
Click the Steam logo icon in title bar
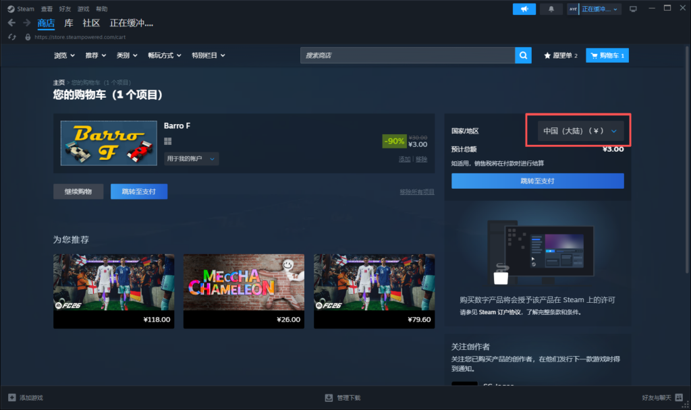click(11, 9)
